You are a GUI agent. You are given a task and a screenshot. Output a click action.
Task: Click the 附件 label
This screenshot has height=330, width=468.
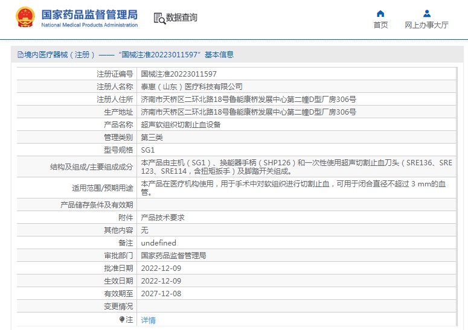tap(126, 218)
